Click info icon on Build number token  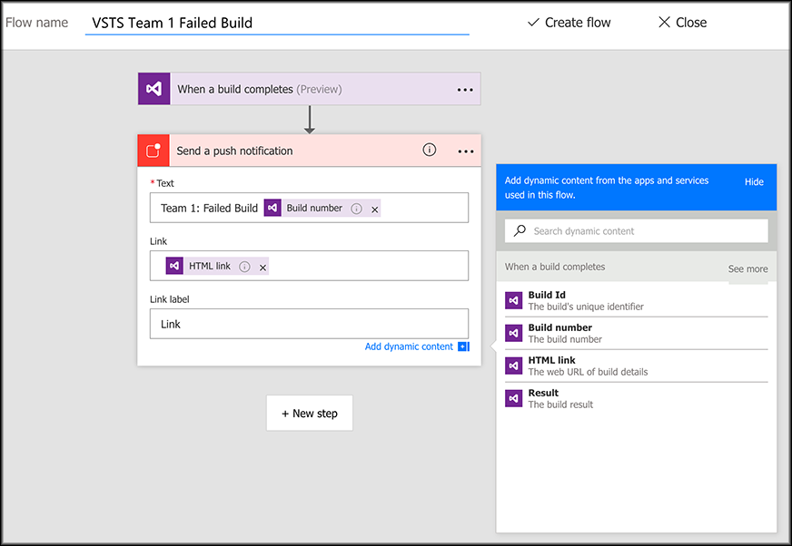356,209
